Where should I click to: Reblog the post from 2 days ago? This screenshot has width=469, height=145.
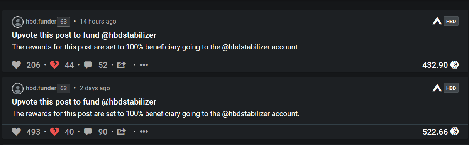click(122, 132)
